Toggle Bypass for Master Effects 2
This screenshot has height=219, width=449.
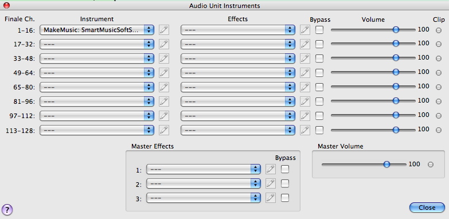pyautogui.click(x=285, y=183)
